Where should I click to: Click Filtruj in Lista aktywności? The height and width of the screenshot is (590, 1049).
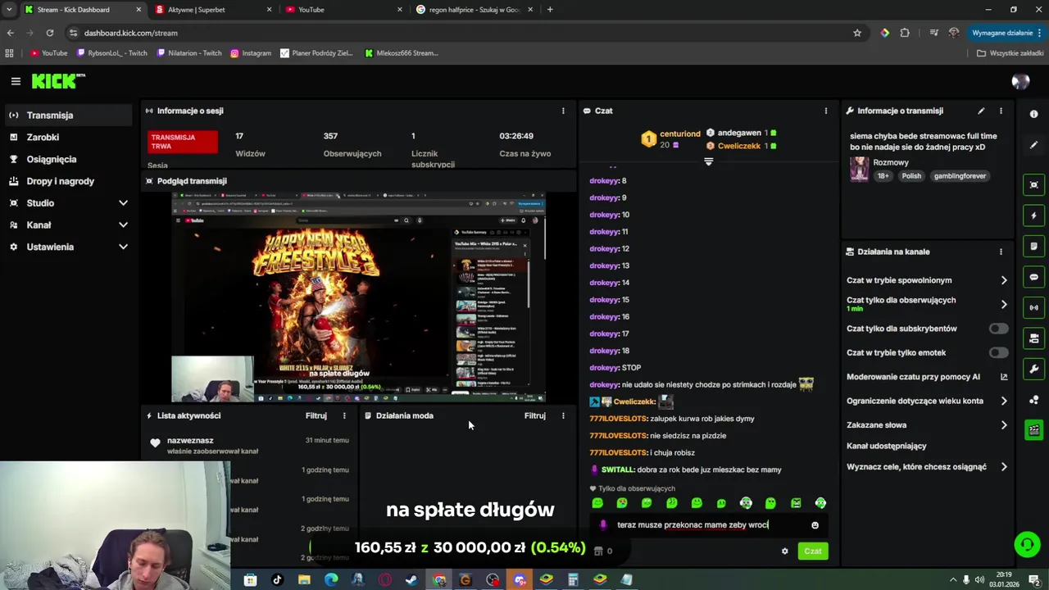pos(316,415)
